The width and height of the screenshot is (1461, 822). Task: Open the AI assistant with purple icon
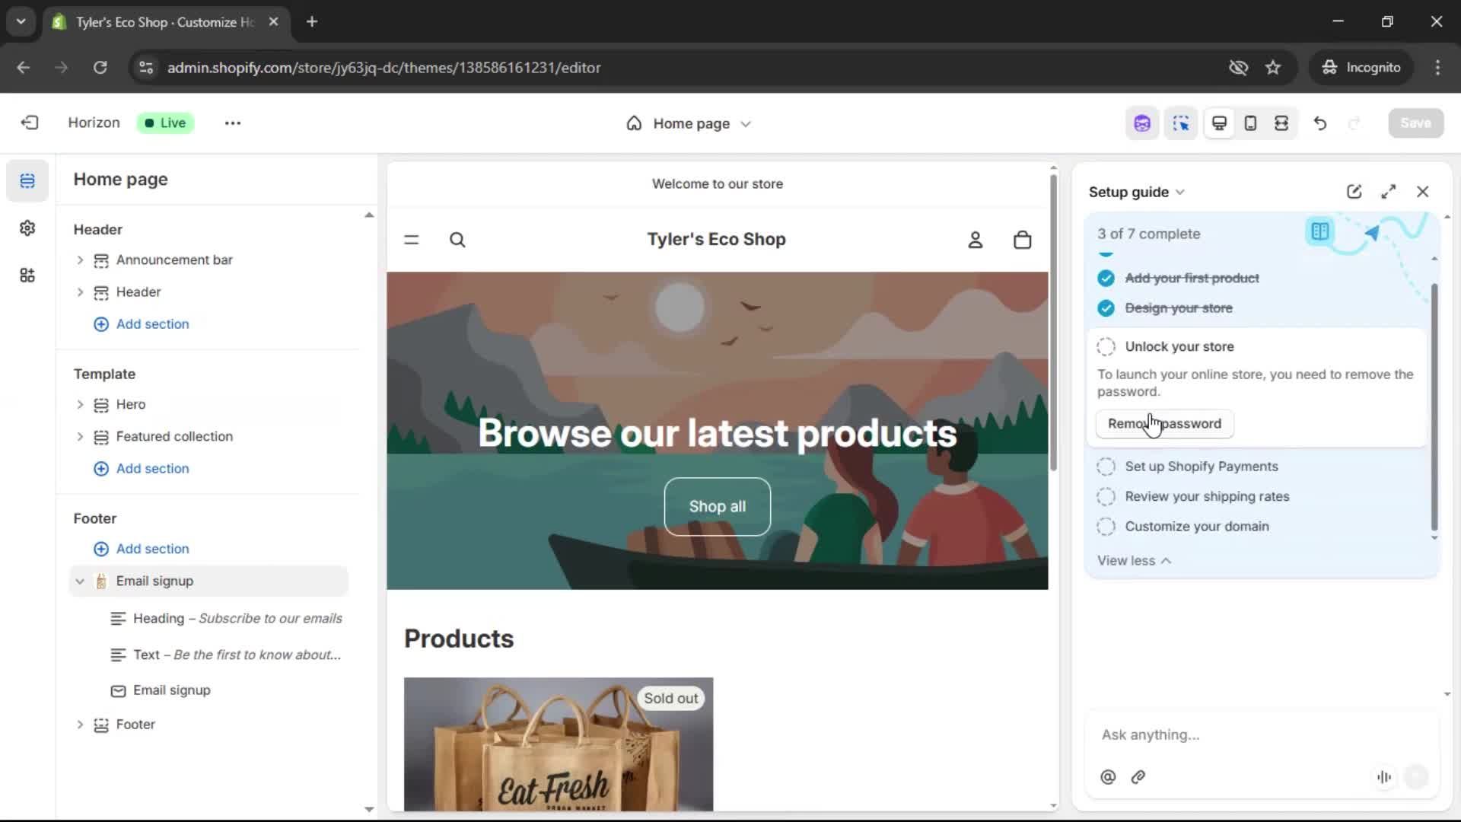pyautogui.click(x=1142, y=123)
